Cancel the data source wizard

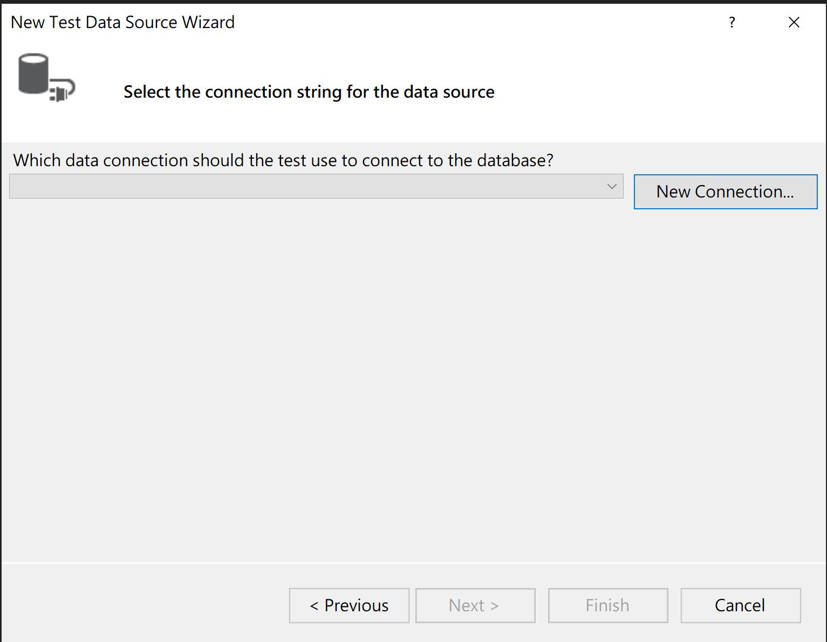pos(741,605)
